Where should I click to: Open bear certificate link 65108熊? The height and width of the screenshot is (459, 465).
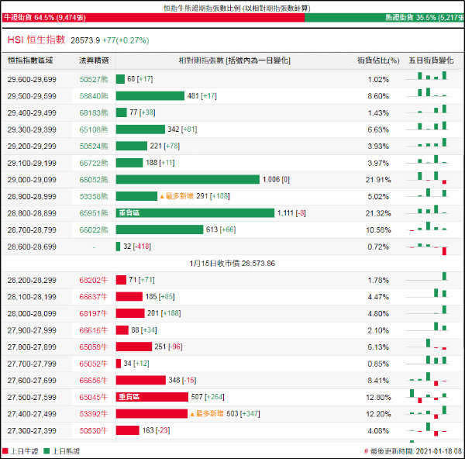click(x=94, y=129)
